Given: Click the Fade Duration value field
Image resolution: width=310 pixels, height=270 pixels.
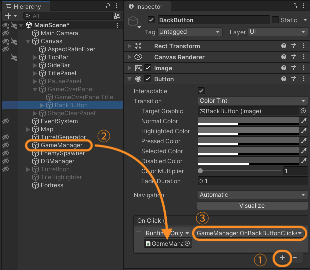Looking at the screenshot, I should 253,181.
